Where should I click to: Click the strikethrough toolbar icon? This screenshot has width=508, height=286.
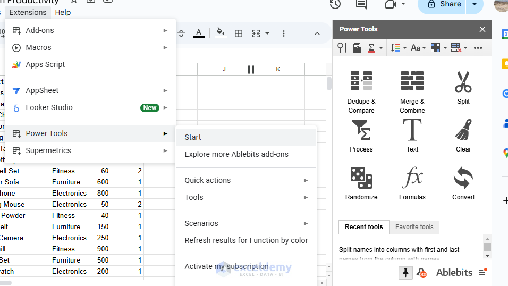(181, 33)
